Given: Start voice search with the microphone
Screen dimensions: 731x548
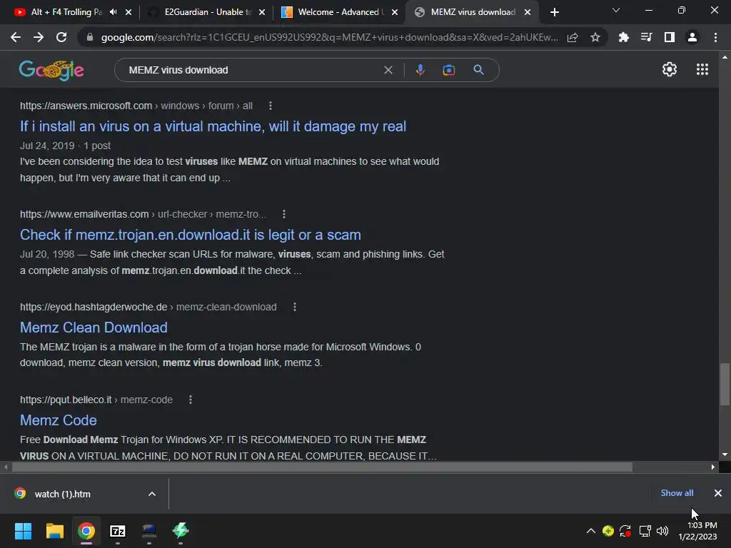Looking at the screenshot, I should (x=420, y=70).
